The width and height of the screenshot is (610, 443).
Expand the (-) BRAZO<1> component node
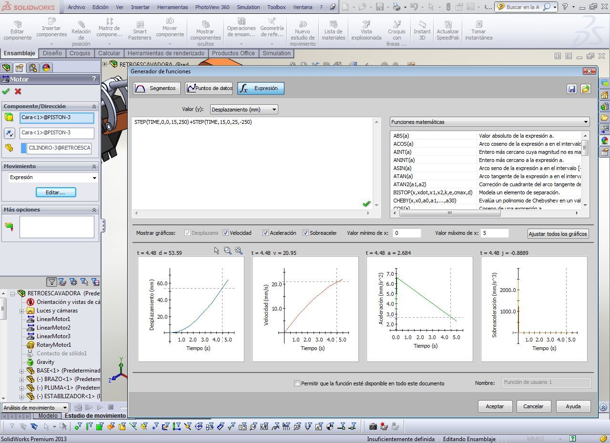tap(21, 379)
